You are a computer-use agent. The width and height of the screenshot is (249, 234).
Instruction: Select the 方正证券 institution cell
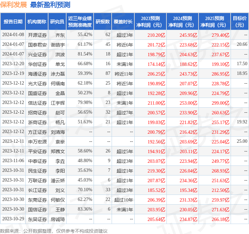(37, 132)
